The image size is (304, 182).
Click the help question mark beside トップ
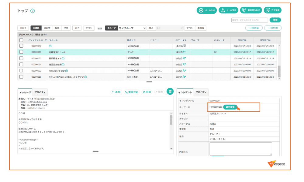pos(33,11)
